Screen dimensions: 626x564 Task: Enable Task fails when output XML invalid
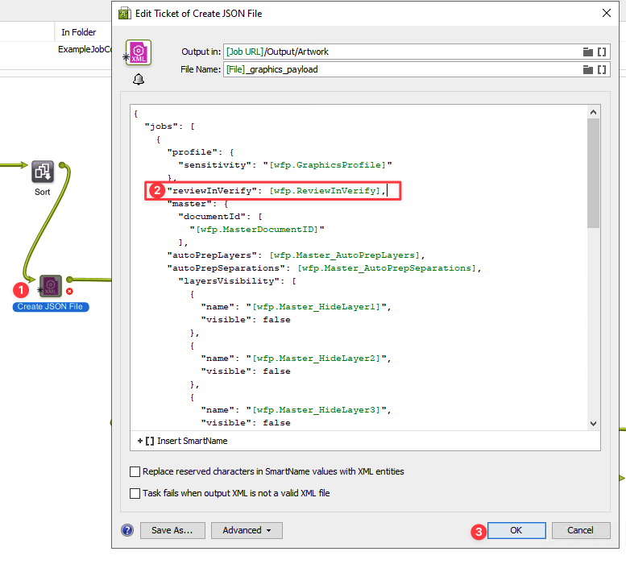click(135, 493)
